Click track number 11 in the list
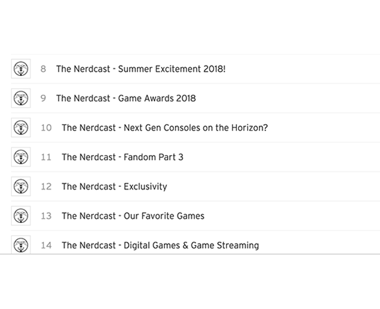 click(46, 157)
